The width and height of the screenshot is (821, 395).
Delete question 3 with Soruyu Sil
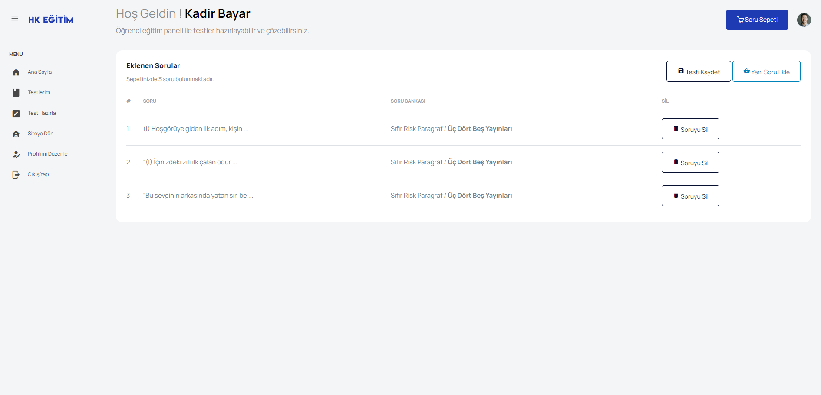tap(690, 196)
